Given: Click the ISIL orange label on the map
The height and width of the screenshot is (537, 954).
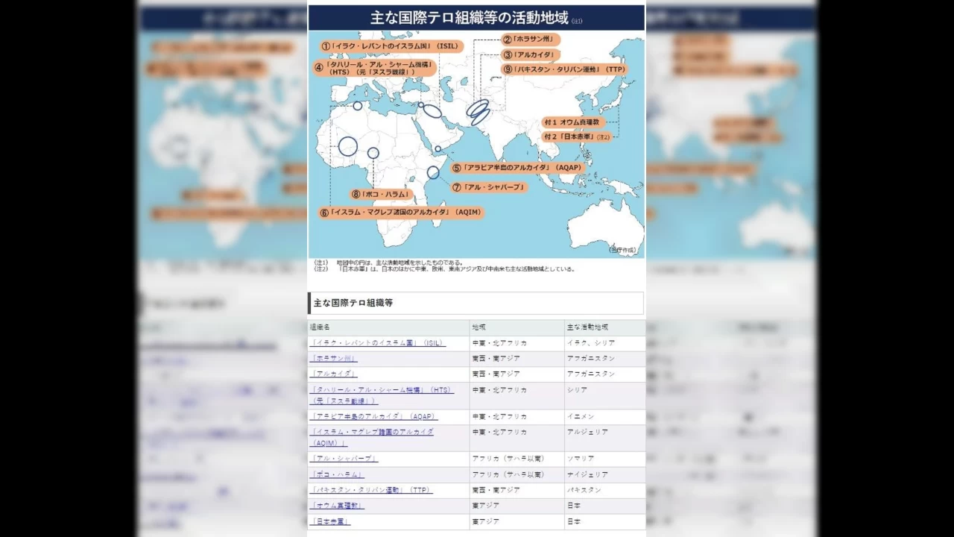Looking at the screenshot, I should [x=391, y=46].
